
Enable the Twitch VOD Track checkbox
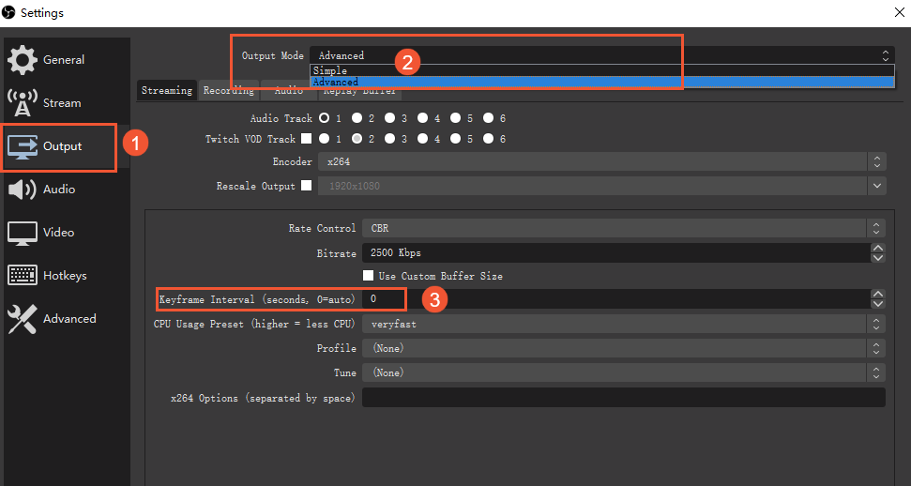(x=306, y=138)
